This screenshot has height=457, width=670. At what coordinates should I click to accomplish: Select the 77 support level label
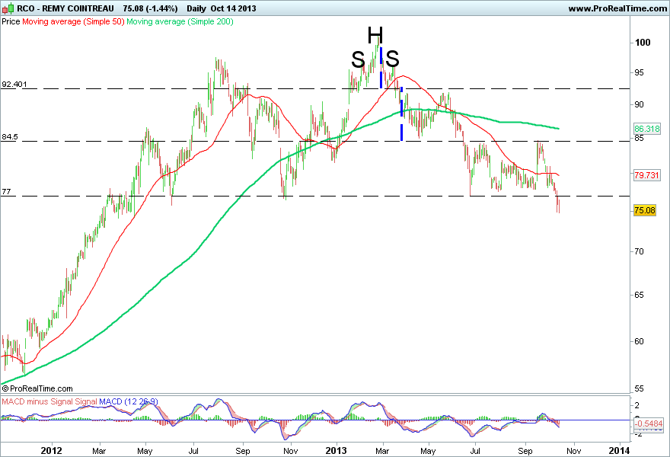6,191
